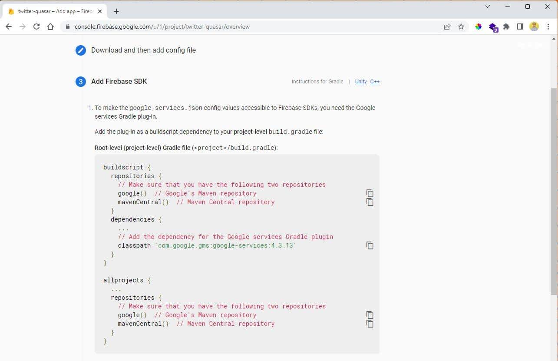Open the tab search dropdown
Image resolution: width=558 pixels, height=361 pixels.
point(488,7)
